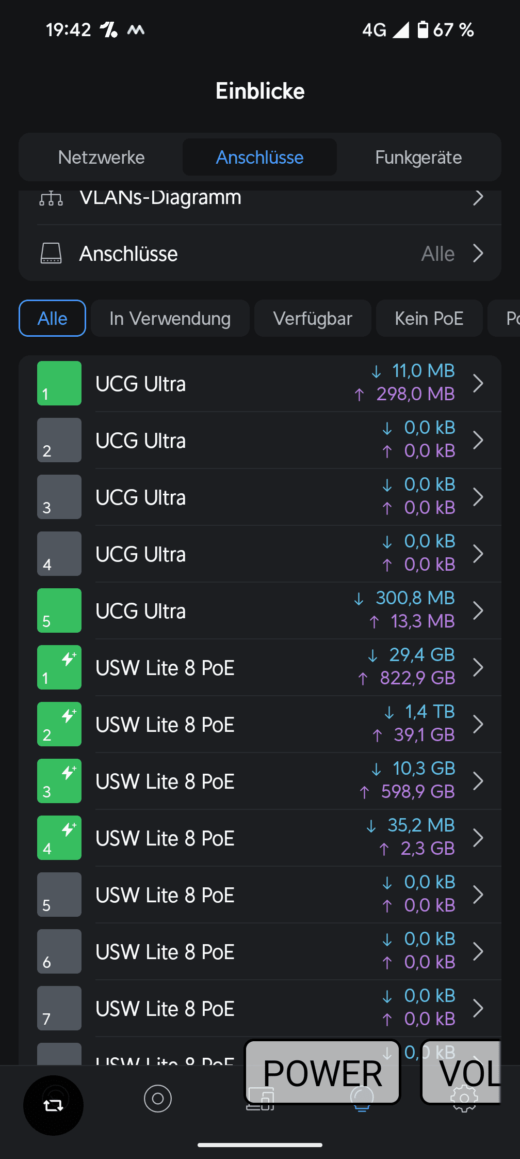This screenshot has height=1159, width=520.
Task: Tap the 19:42 clock in status bar
Action: 68,30
